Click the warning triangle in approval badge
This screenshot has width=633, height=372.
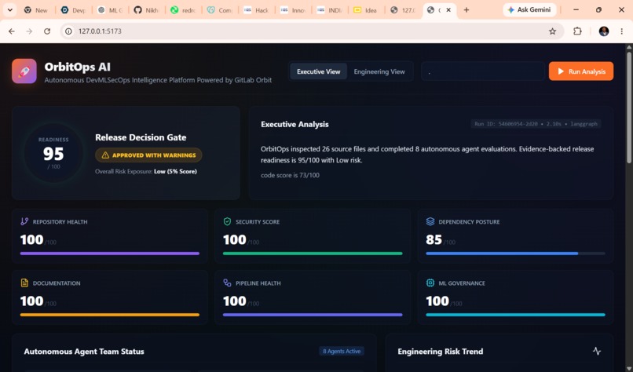pyautogui.click(x=105, y=155)
